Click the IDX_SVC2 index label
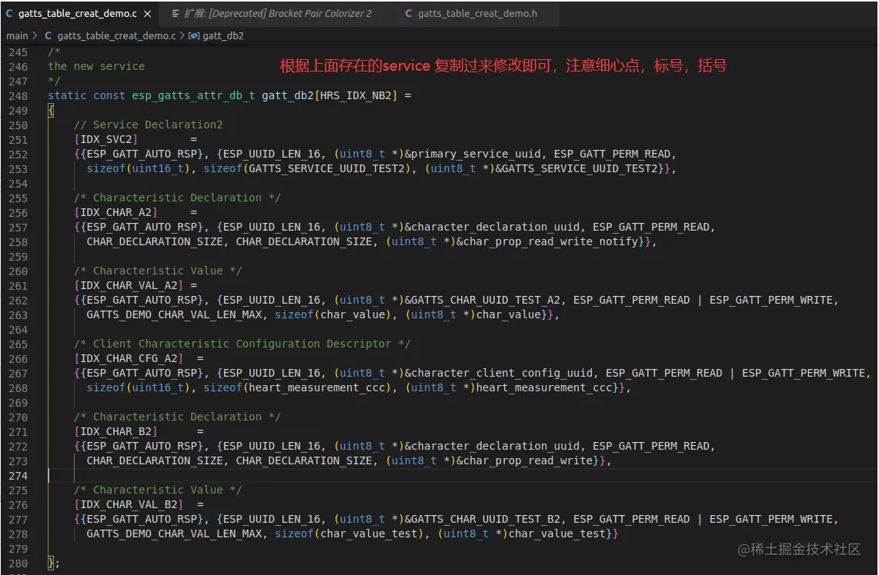879x575 pixels. point(106,139)
